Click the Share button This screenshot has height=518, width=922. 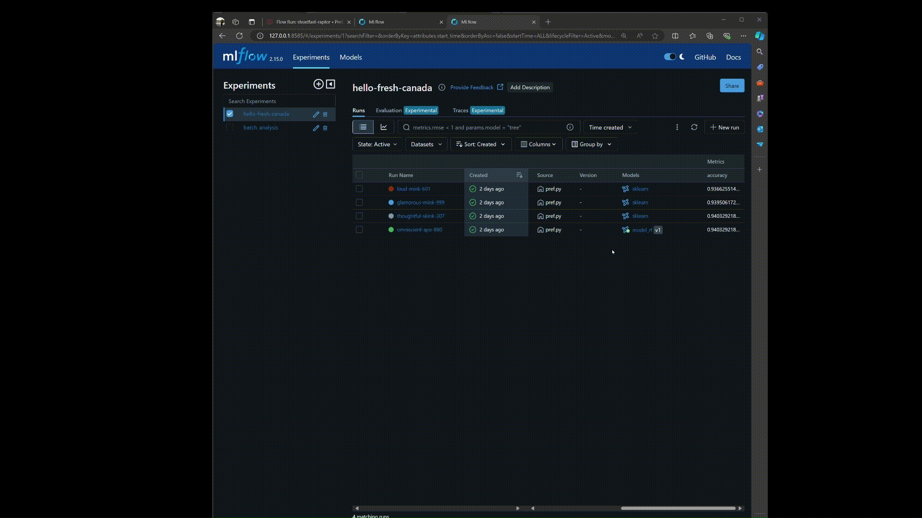coord(732,86)
